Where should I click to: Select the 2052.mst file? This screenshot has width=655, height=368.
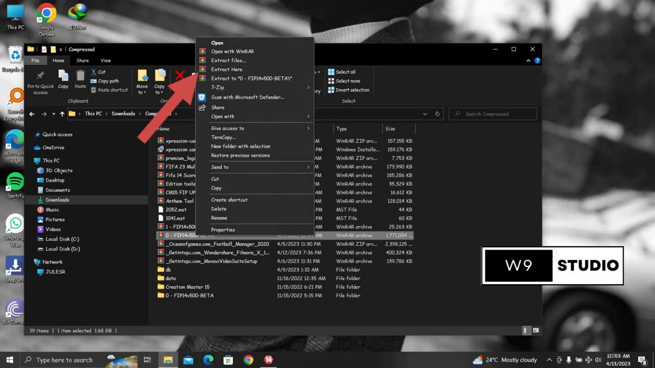click(176, 210)
